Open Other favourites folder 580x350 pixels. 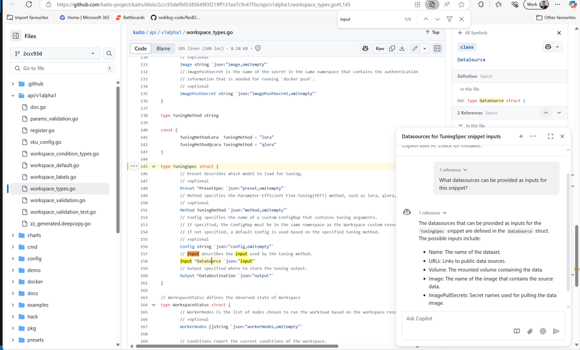tap(556, 17)
